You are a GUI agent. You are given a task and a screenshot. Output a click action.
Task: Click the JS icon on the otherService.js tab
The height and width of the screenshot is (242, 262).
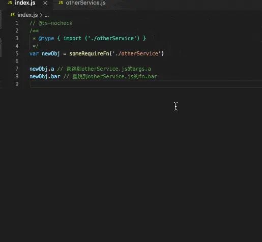click(61, 3)
